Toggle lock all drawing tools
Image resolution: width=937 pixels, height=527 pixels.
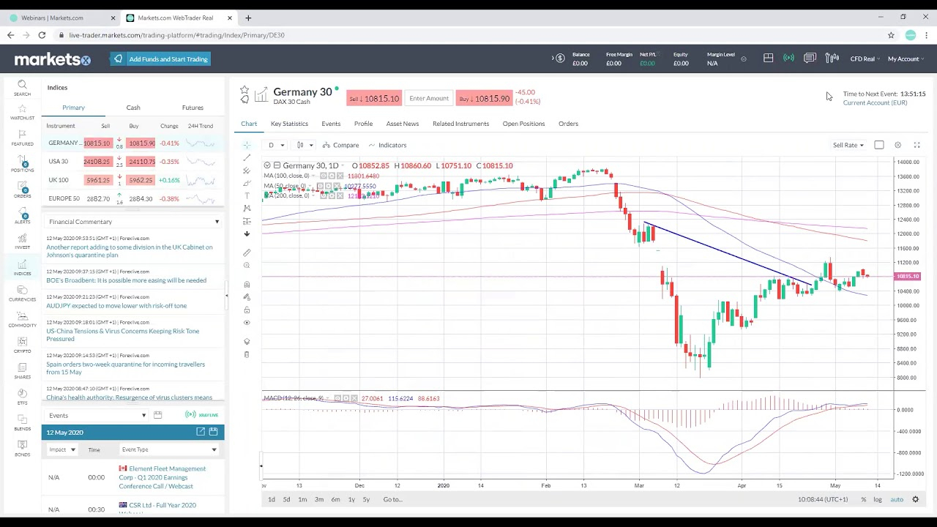(247, 310)
